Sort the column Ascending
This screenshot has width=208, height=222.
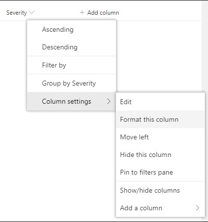click(72, 29)
